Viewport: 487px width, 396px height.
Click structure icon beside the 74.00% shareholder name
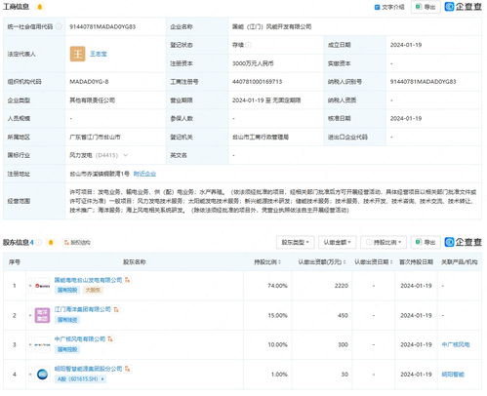pyautogui.click(x=128, y=280)
